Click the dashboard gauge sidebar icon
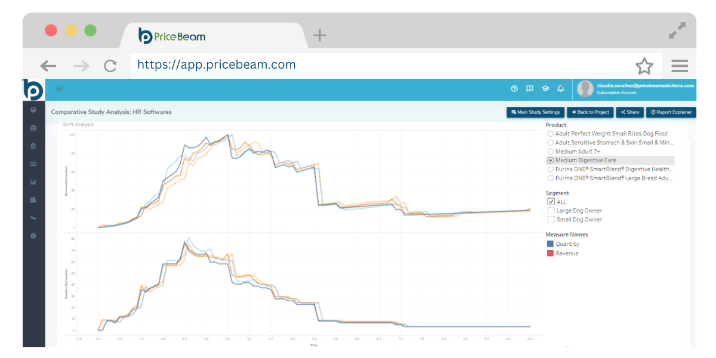Viewport: 716px width, 358px height. (x=33, y=110)
